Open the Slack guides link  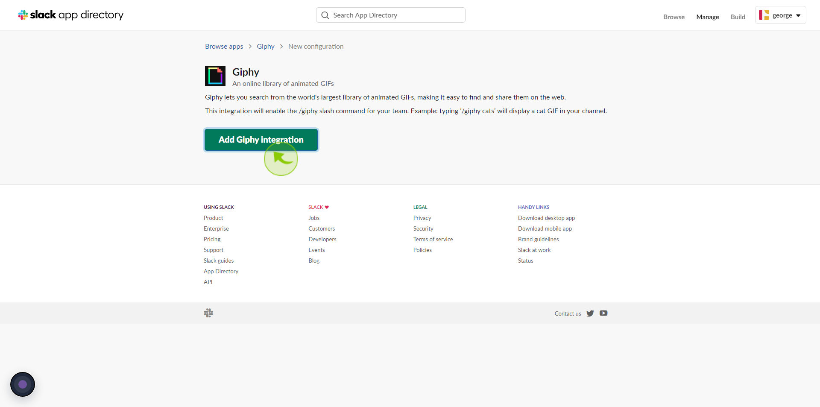(x=219, y=261)
